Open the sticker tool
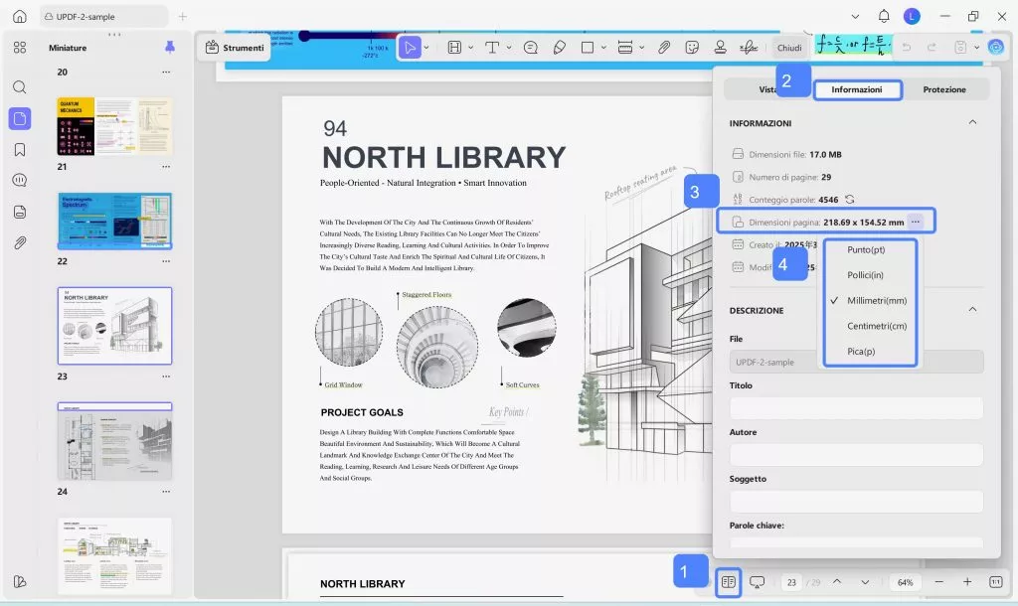Viewport: 1018px width, 606px height. [692, 48]
